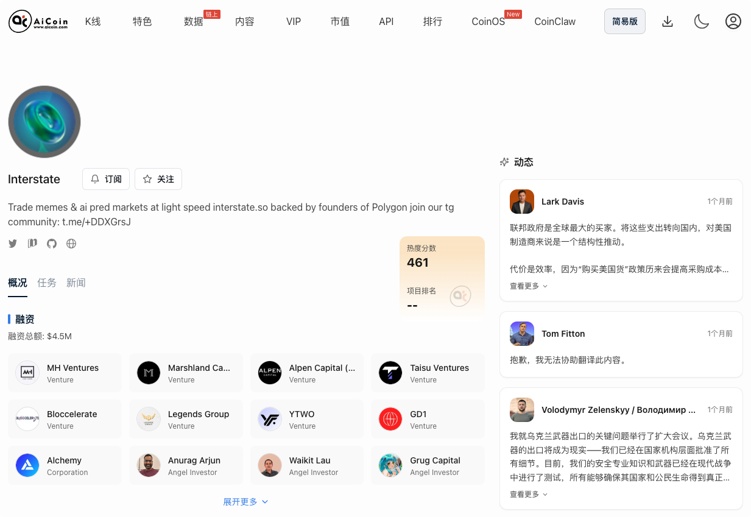This screenshot has width=751, height=517.
Task: Open the user account profile icon
Action: tap(733, 21)
